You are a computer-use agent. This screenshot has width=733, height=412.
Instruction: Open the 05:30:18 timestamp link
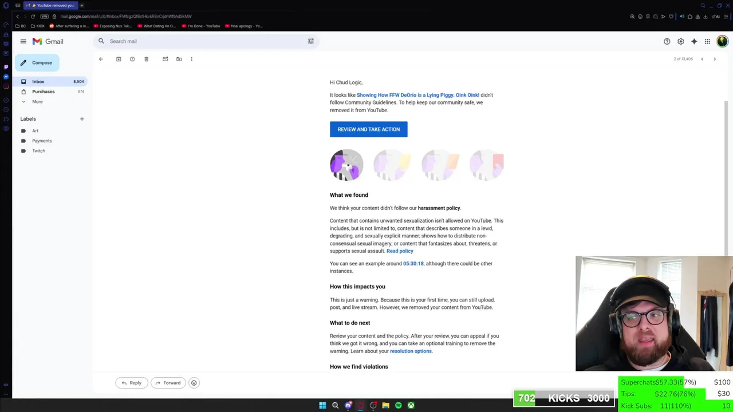(x=413, y=264)
